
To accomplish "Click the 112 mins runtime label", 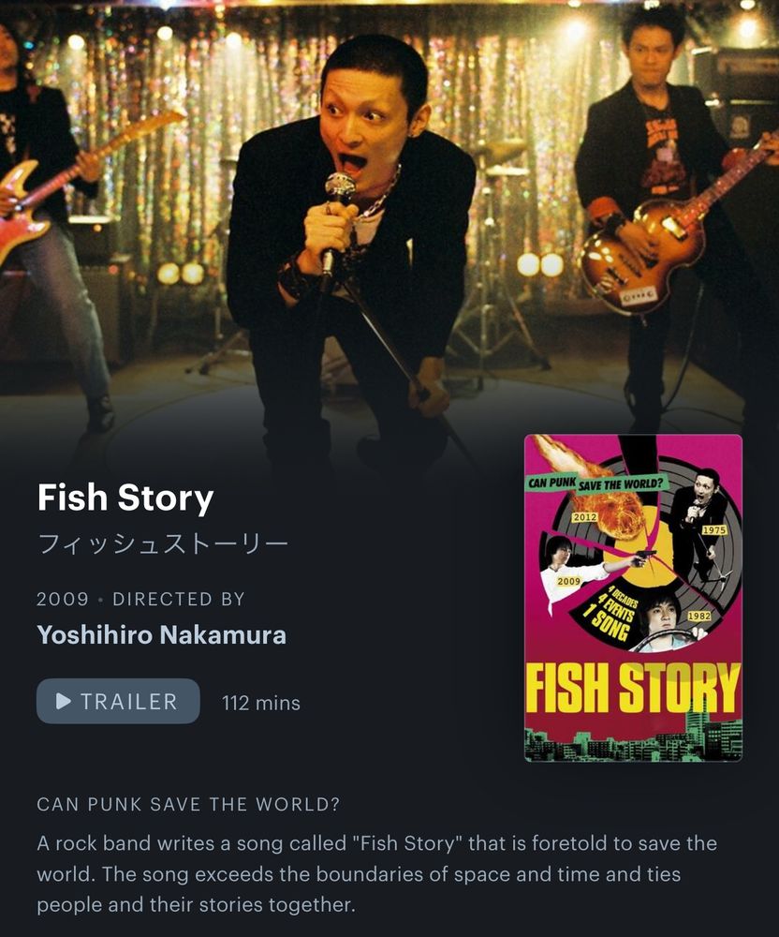I will (x=261, y=703).
